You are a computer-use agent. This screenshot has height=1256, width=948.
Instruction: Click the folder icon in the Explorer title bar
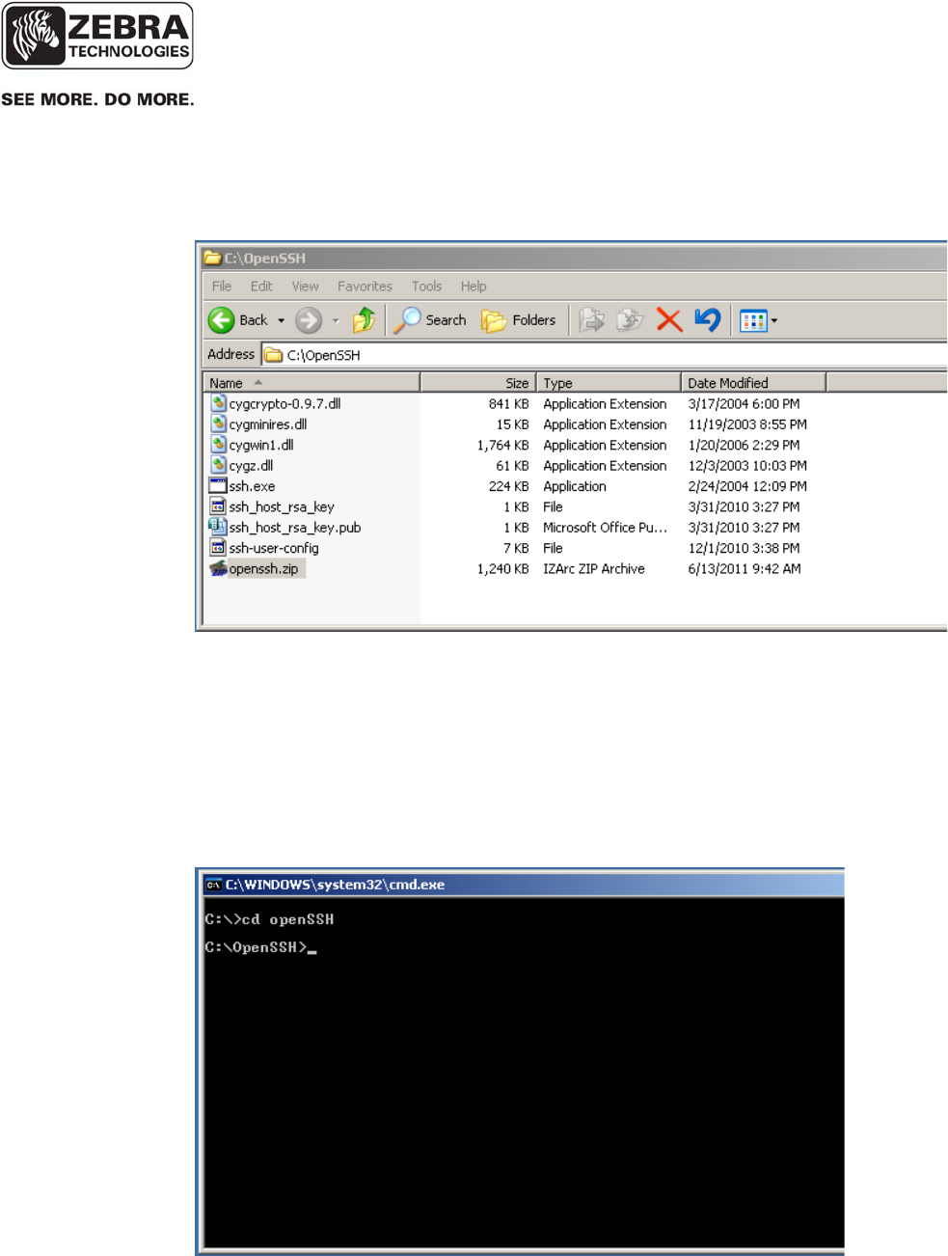tap(212, 258)
